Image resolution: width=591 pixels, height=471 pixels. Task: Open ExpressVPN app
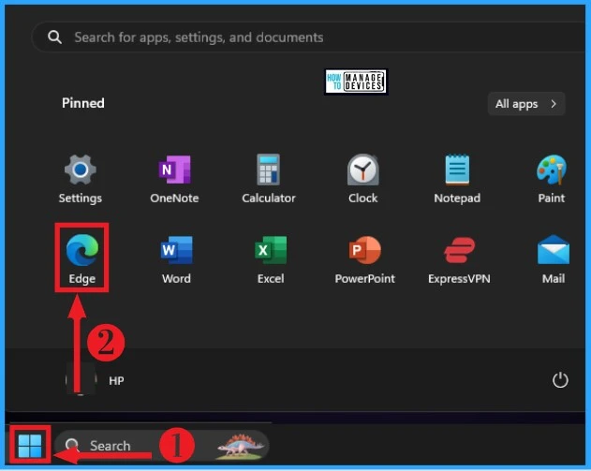pyautogui.click(x=459, y=259)
